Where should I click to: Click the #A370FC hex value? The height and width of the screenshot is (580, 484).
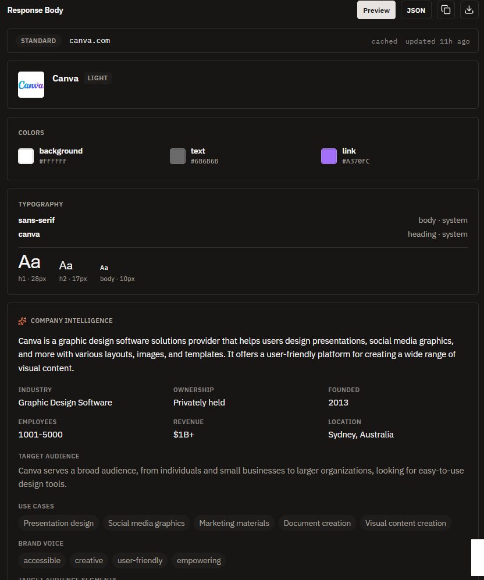tap(355, 161)
